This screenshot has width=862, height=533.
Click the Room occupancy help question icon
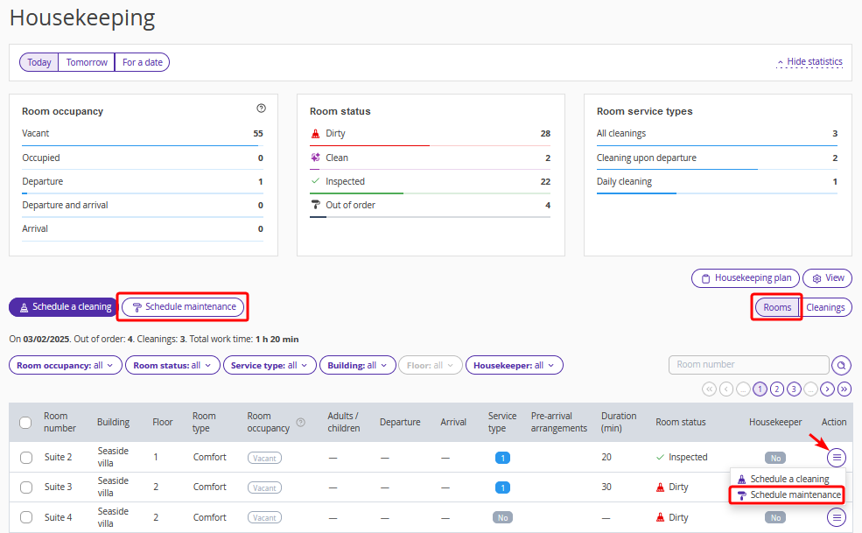(x=261, y=109)
